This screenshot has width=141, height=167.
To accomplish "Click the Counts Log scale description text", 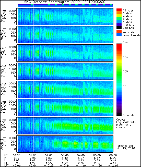I will click(126, 123).
